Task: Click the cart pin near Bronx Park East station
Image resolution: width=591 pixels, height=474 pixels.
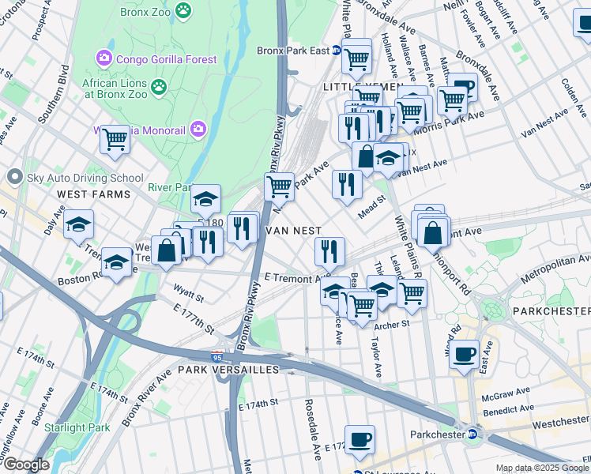Action: click(356, 62)
